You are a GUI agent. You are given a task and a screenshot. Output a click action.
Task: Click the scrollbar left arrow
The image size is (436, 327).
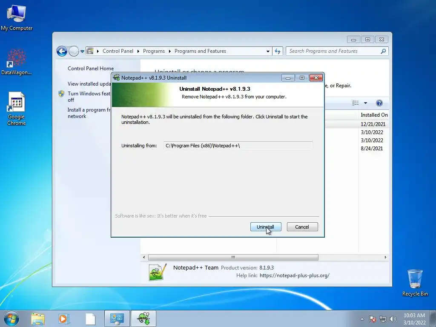pos(144,257)
